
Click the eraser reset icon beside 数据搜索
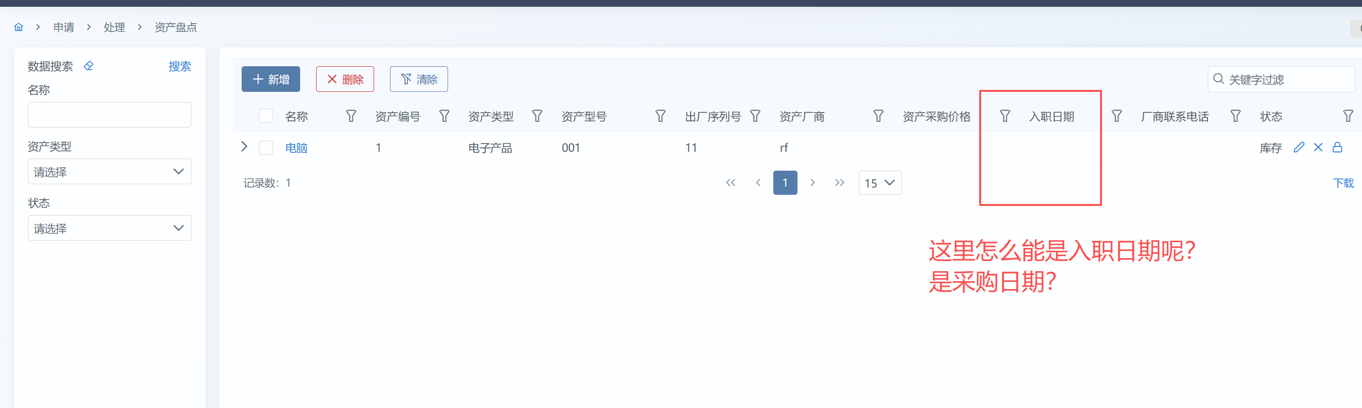89,66
